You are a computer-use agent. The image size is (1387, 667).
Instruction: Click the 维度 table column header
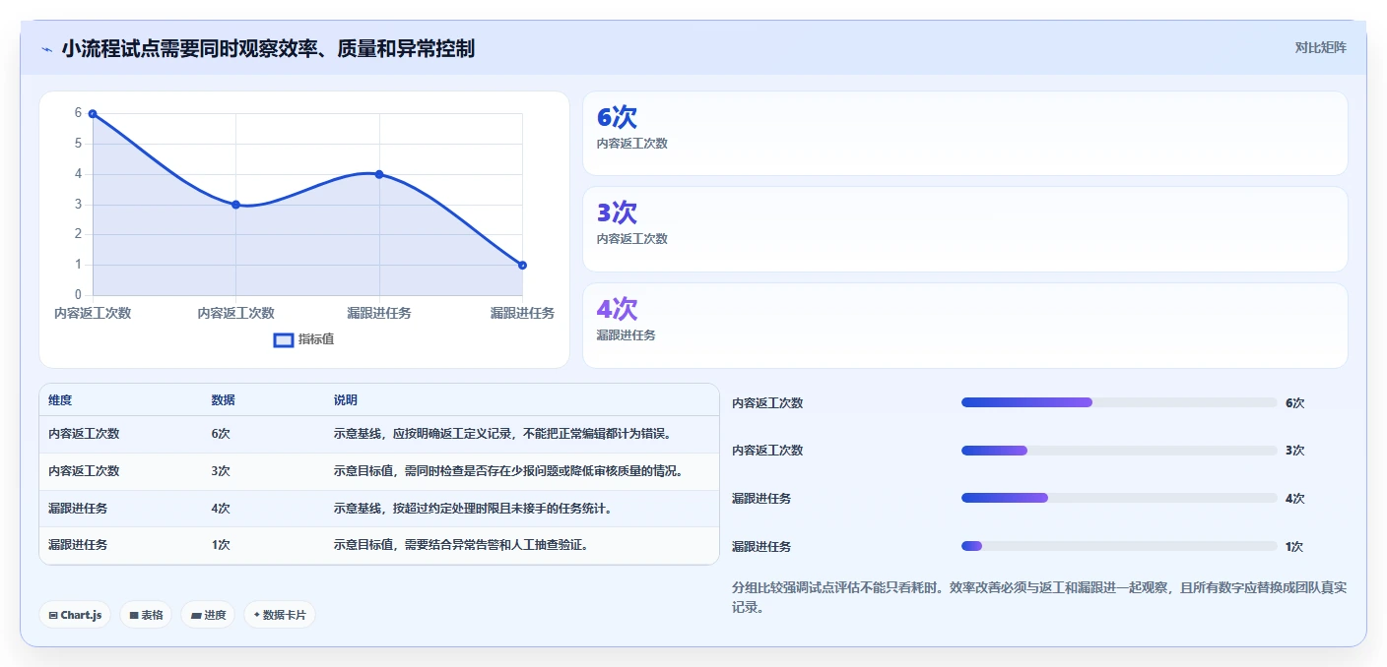[x=60, y=400]
